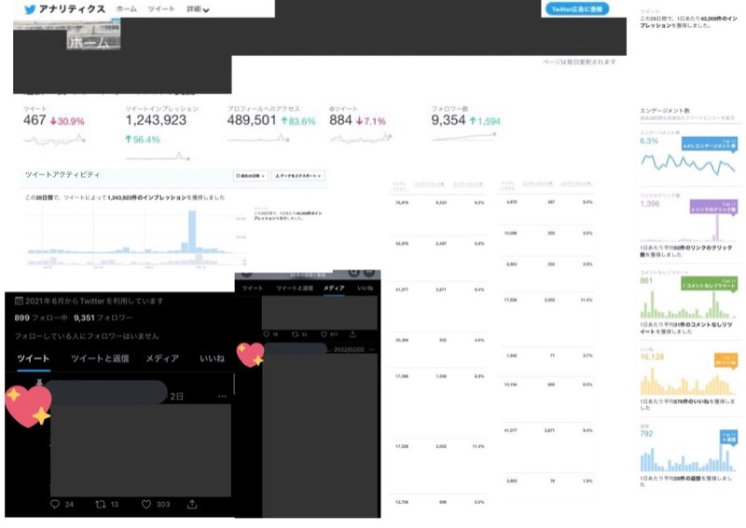Click the ページは毎日更新されます notice text
Screen dimensions: 746x528
pyautogui.click(x=579, y=61)
